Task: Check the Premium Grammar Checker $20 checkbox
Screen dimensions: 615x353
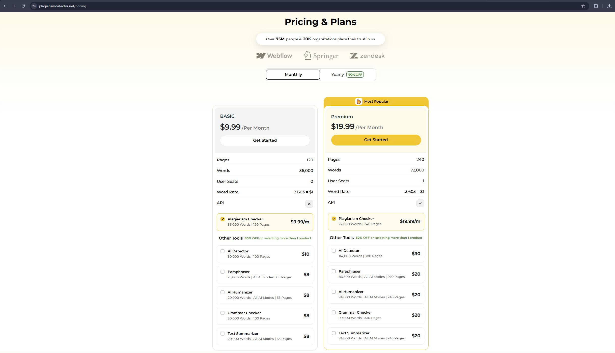Action: pyautogui.click(x=334, y=312)
